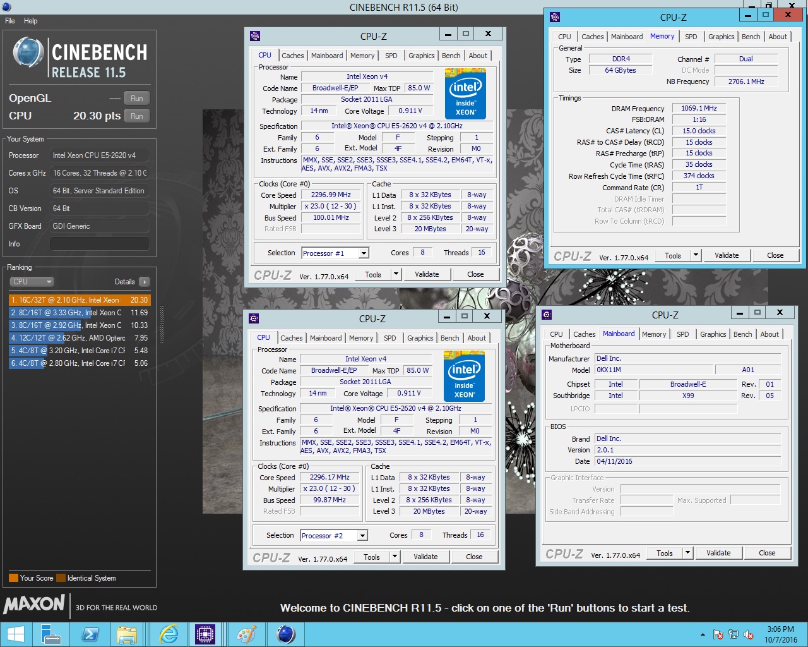The height and width of the screenshot is (647, 808).
Task: Open Cinebench File menu
Action: pyautogui.click(x=10, y=21)
